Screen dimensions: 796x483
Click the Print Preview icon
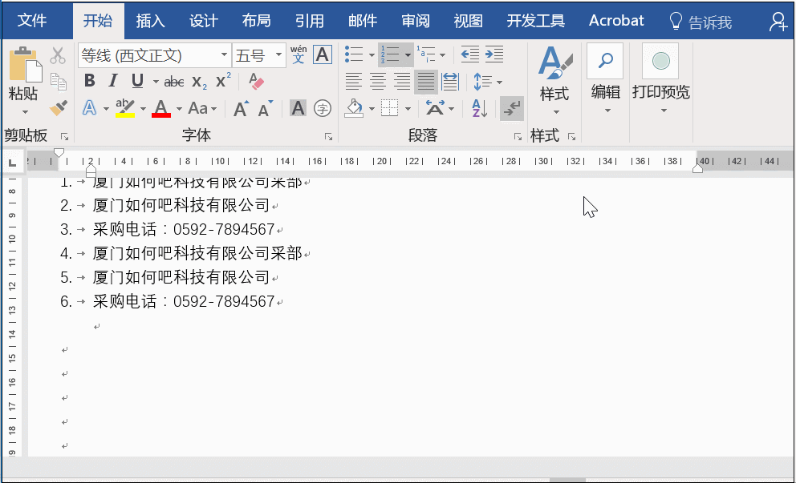[660, 62]
